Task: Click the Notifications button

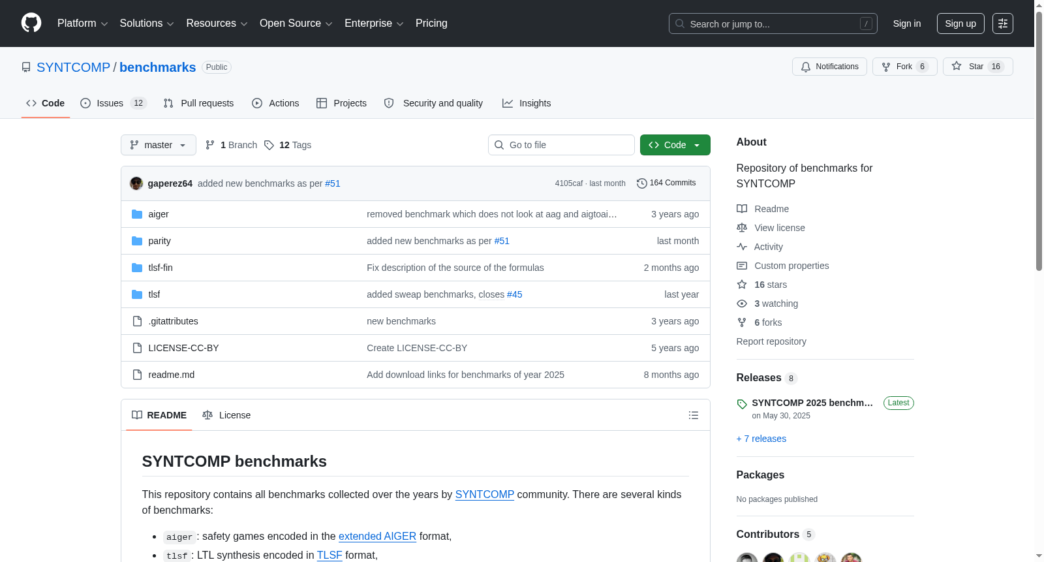Action: pyautogui.click(x=829, y=67)
